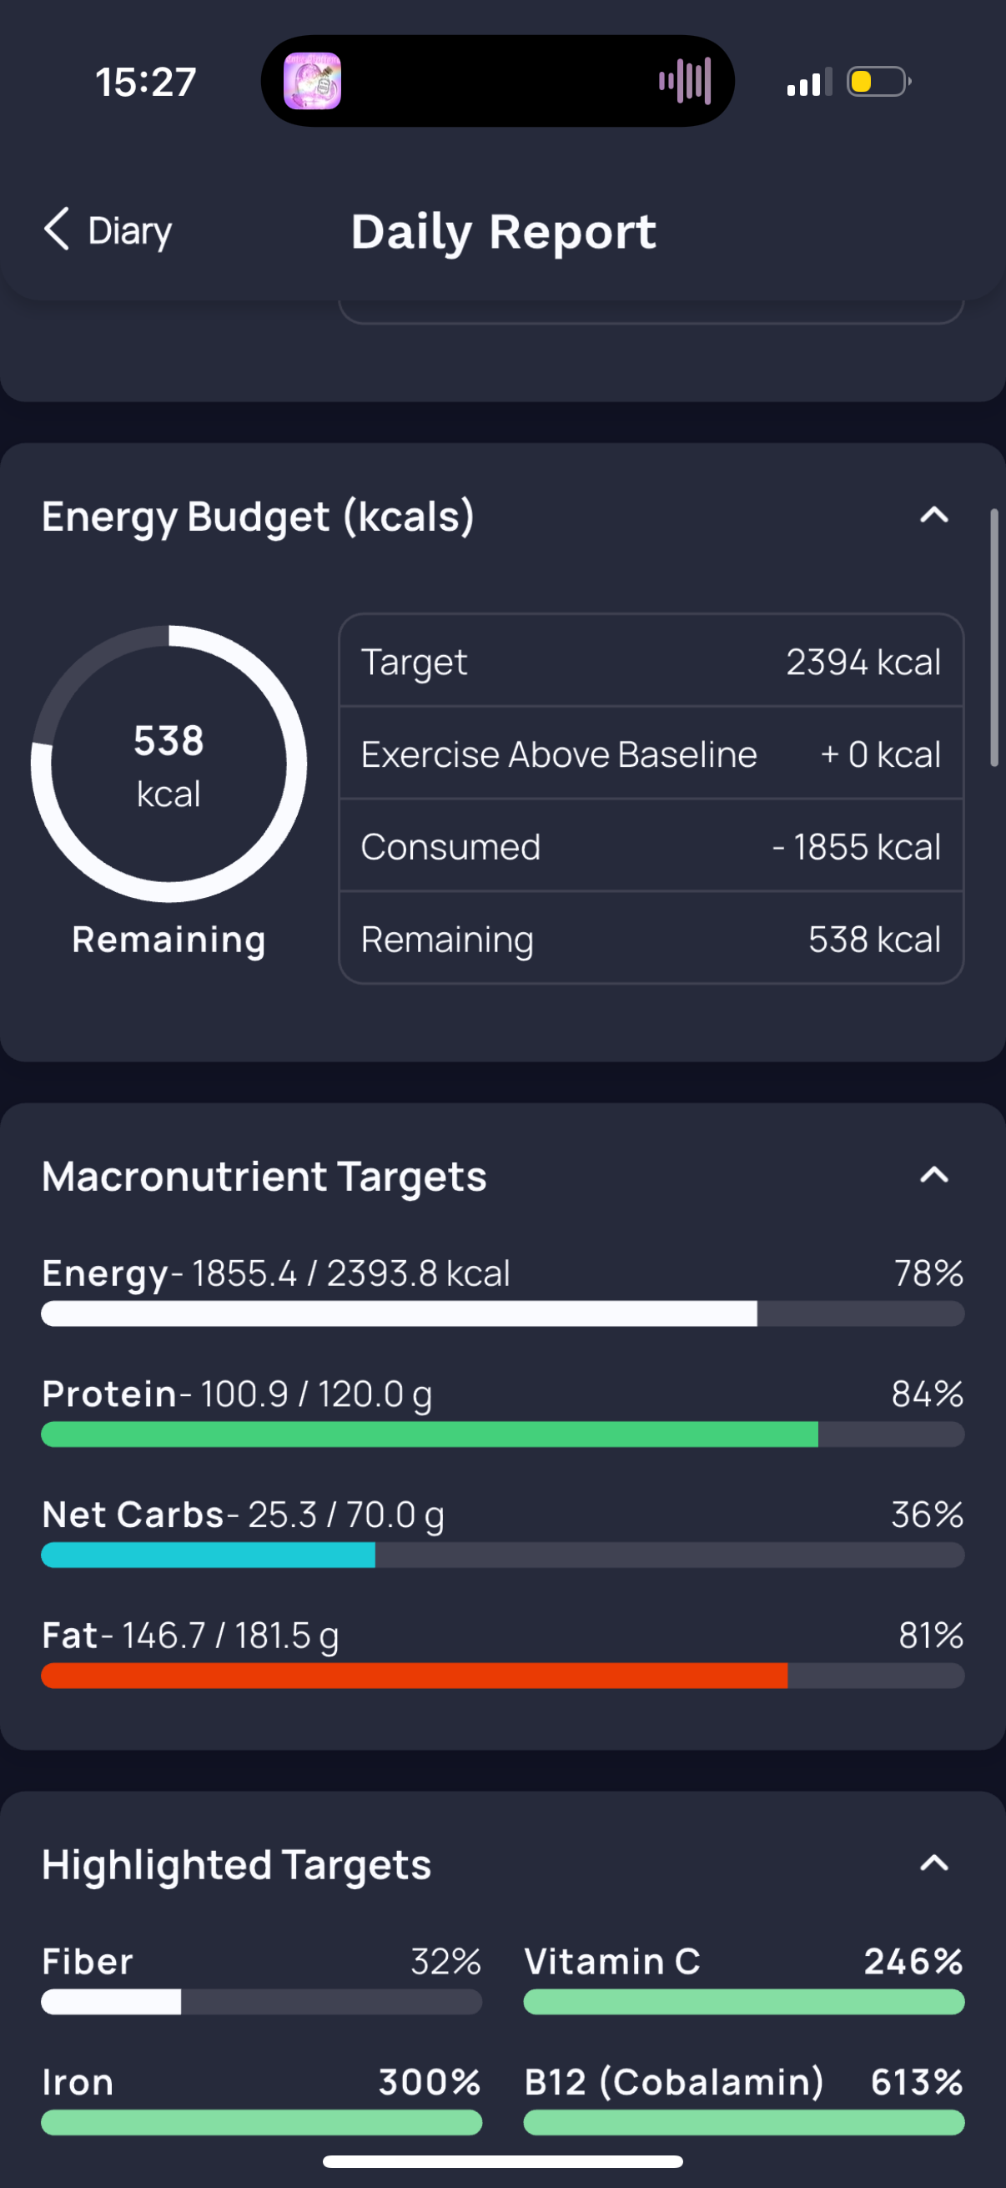The image size is (1006, 2188).
Task: Collapse the Highlighted Targets section
Action: (933, 1863)
